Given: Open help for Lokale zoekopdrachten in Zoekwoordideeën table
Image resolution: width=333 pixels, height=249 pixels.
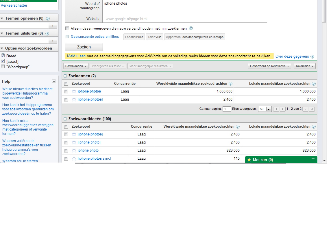Looking at the screenshot, I should point(314,127).
